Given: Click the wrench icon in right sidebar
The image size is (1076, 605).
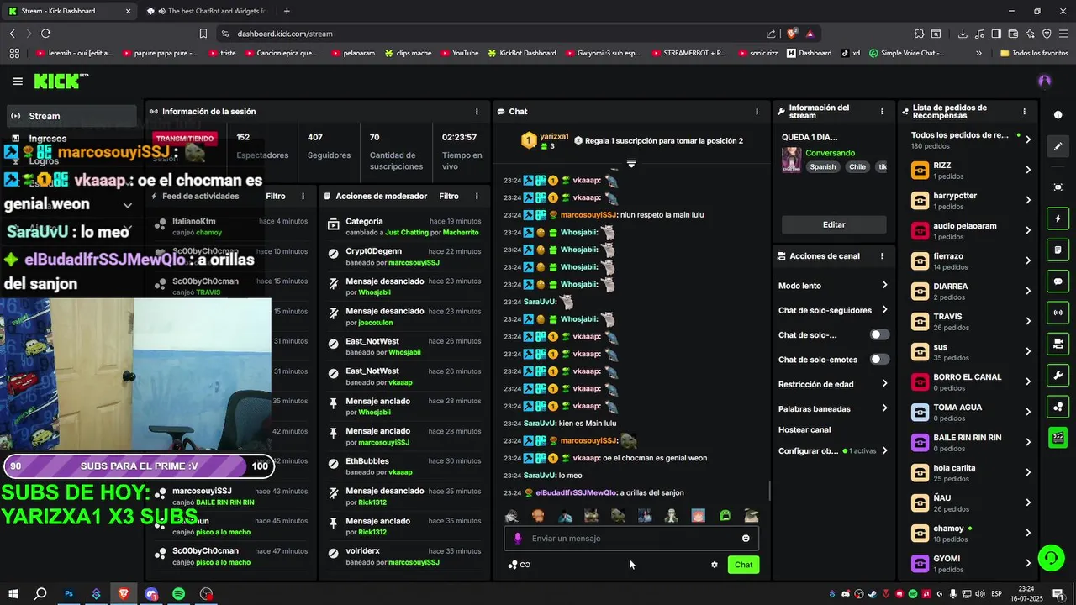Looking at the screenshot, I should [x=1058, y=375].
